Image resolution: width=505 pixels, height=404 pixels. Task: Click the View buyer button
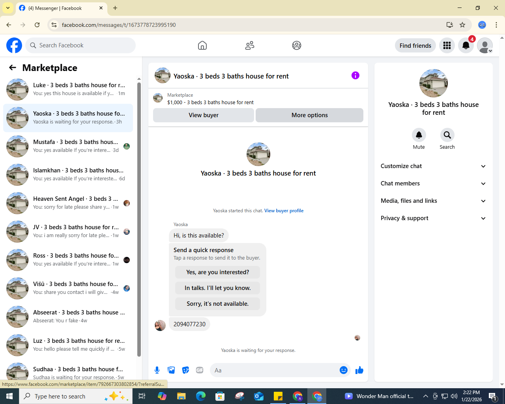204,115
